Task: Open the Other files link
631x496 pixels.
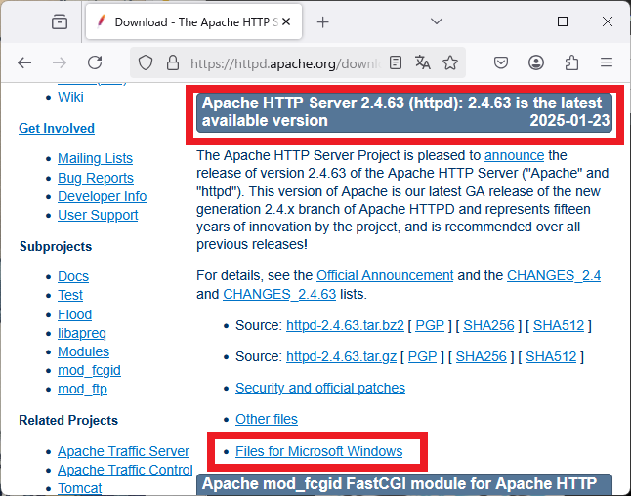Action: coord(267,419)
